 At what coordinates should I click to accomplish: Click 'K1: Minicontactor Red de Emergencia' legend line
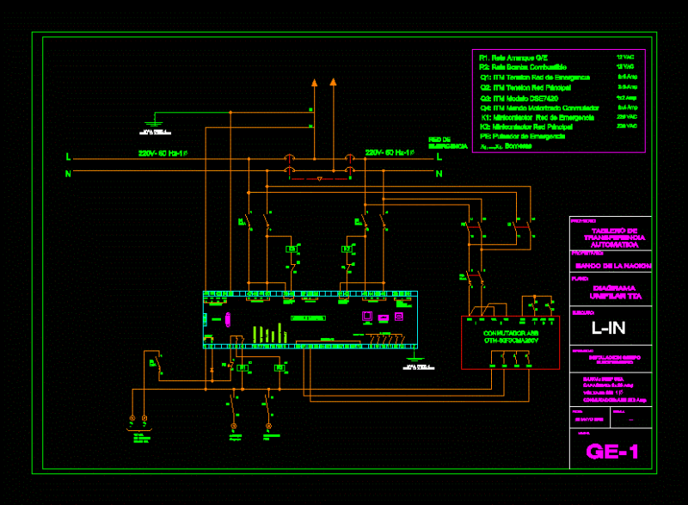click(x=537, y=118)
